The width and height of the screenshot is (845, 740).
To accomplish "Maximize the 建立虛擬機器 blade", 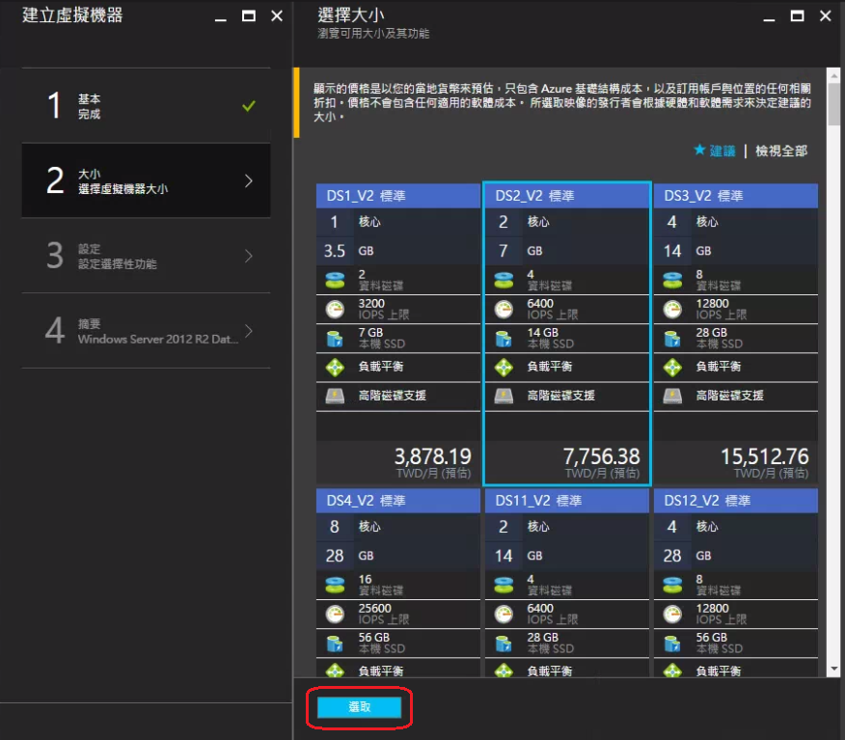I will (x=249, y=16).
